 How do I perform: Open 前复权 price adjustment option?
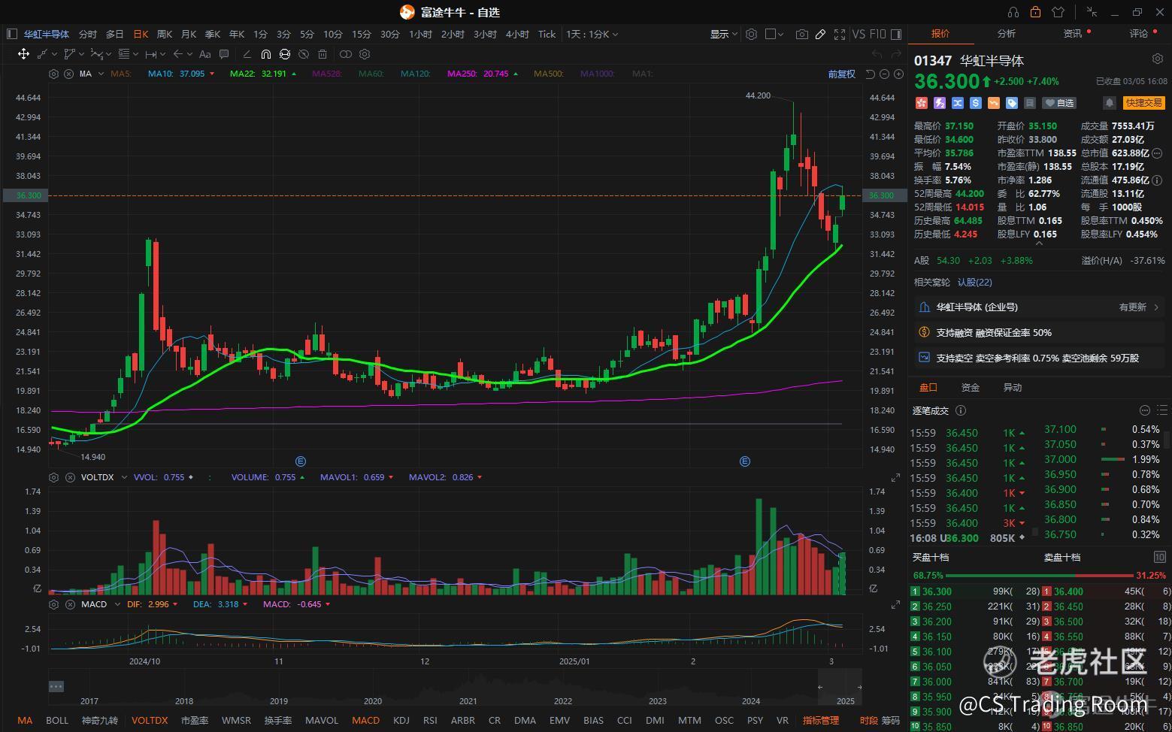click(x=841, y=74)
